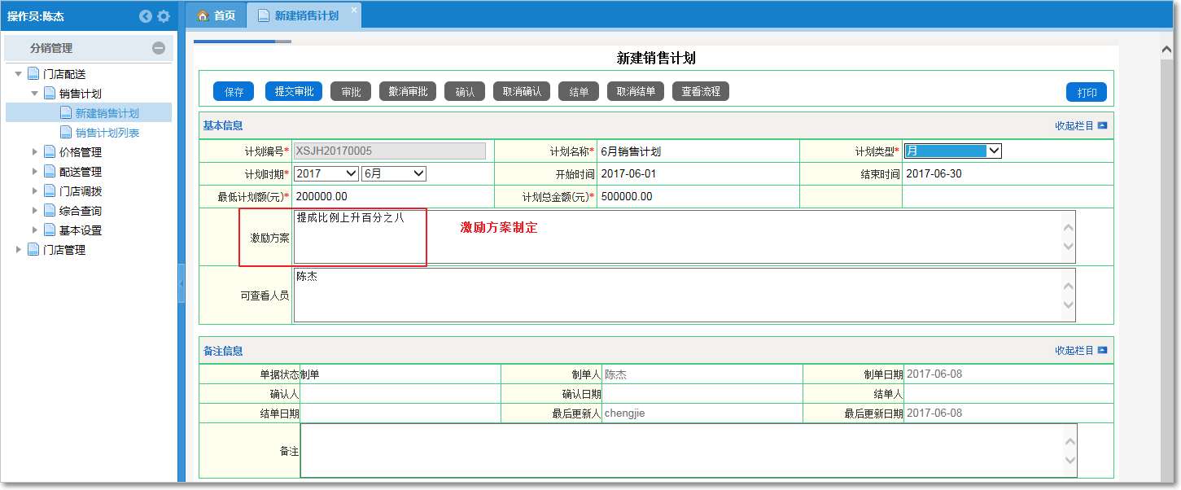Collapse 备注信息 section via 收起栏目 icon
Viewport: 1181px width, 490px height.
[1102, 349]
